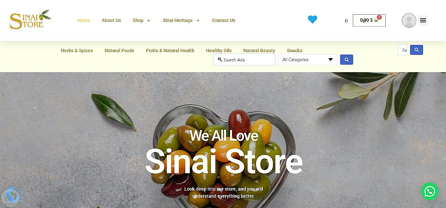Click the Sinai Store logo
Viewport: 446px width, 208px height.
point(30,20)
